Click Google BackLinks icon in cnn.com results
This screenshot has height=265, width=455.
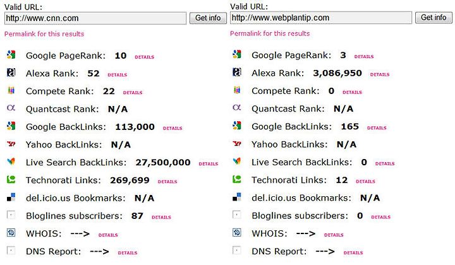tap(11, 126)
